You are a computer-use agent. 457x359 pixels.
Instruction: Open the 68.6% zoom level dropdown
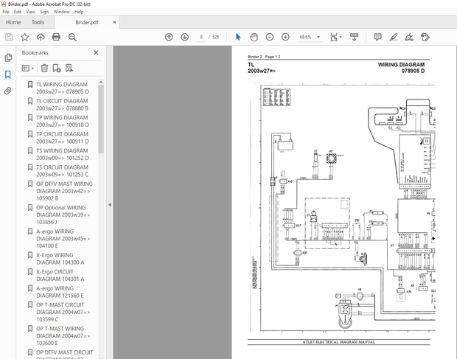click(310, 37)
